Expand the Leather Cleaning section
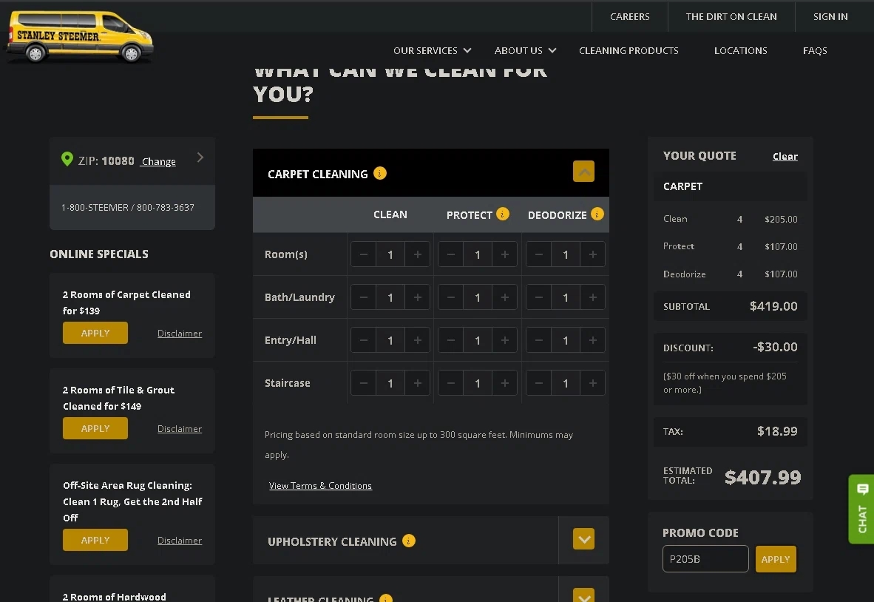Image resolution: width=874 pixels, height=602 pixels. pos(583,595)
